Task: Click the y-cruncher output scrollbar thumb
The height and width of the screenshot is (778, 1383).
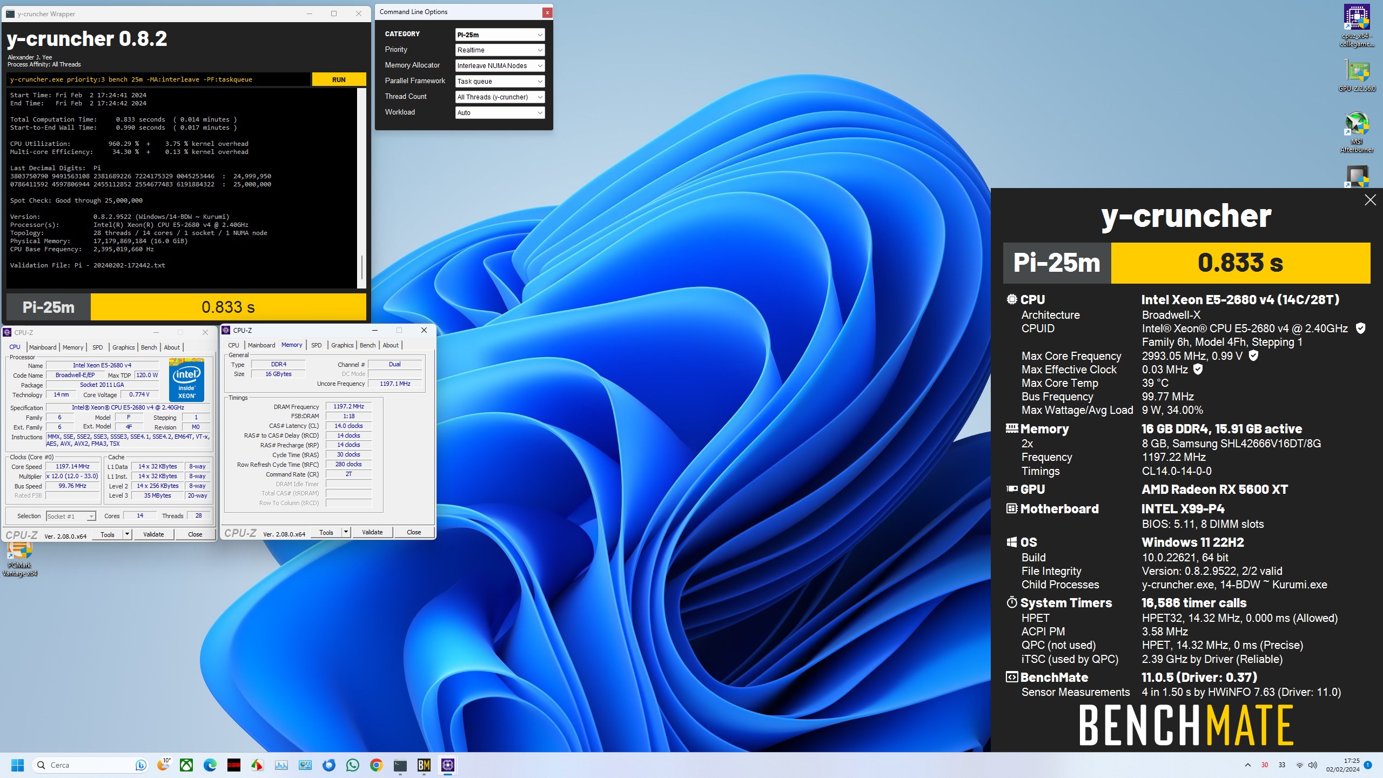Action: 361,268
